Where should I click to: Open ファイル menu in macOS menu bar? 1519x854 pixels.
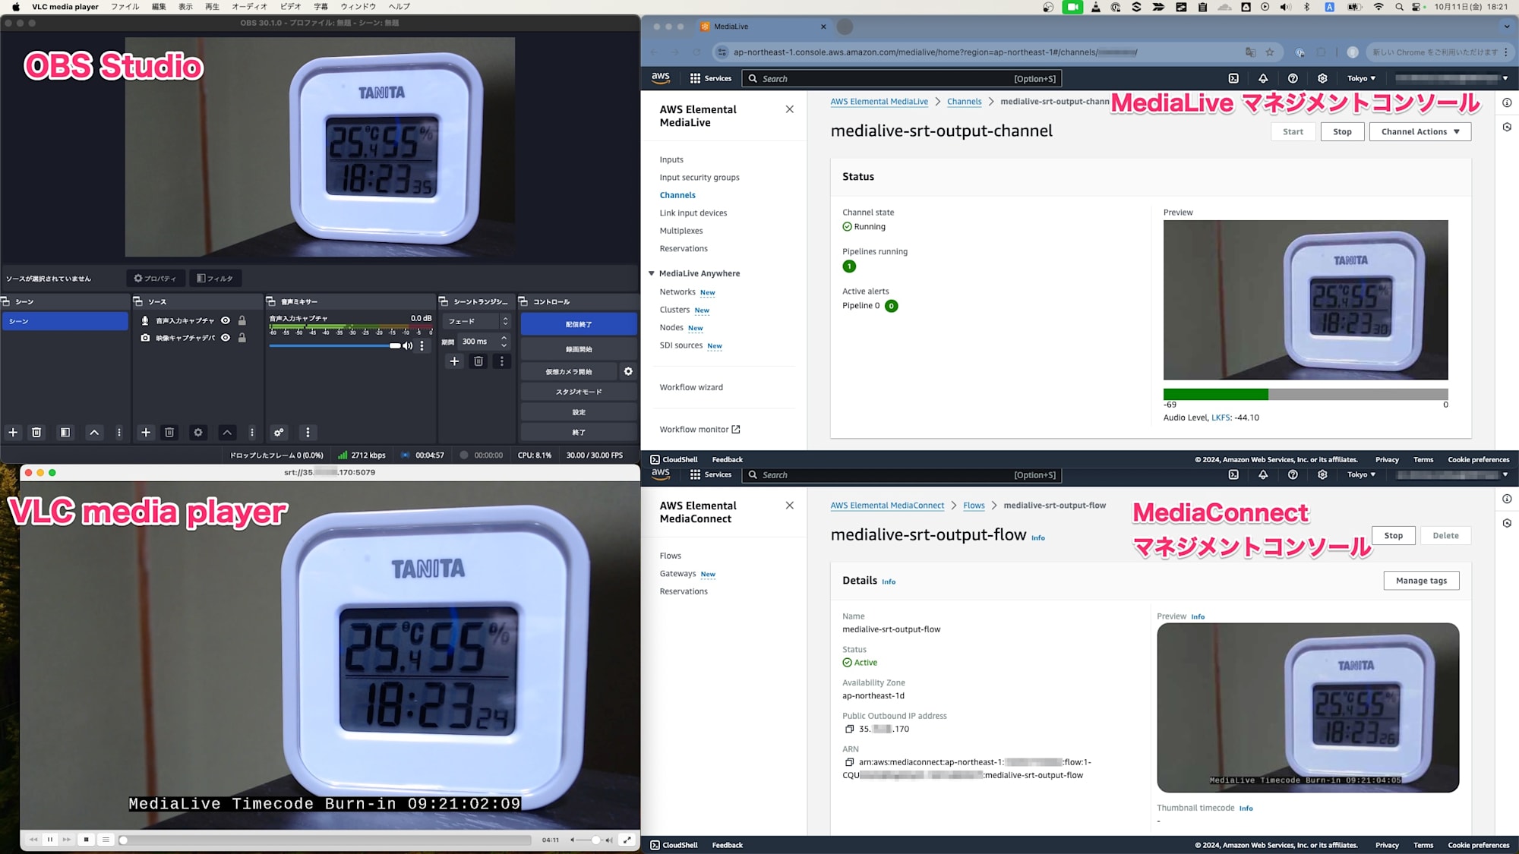coord(125,7)
